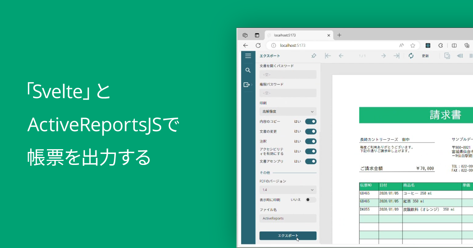The width and height of the screenshot is (473, 248).
Task: Click the multi-page view icon in the toolbar
Action: click(x=447, y=56)
